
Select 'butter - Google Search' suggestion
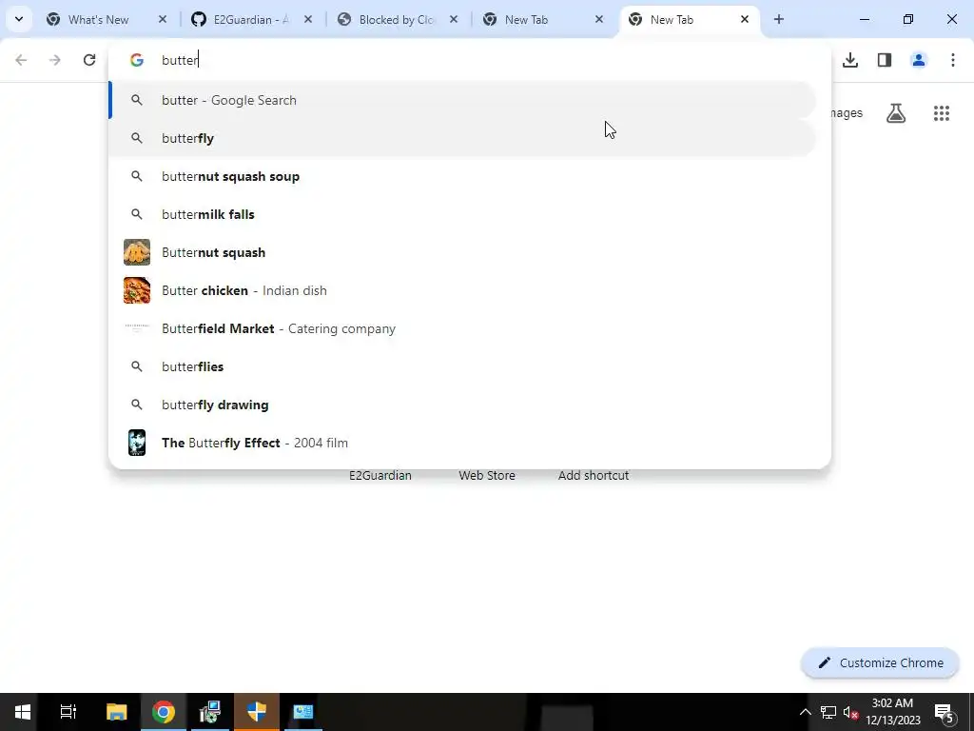[462, 100]
